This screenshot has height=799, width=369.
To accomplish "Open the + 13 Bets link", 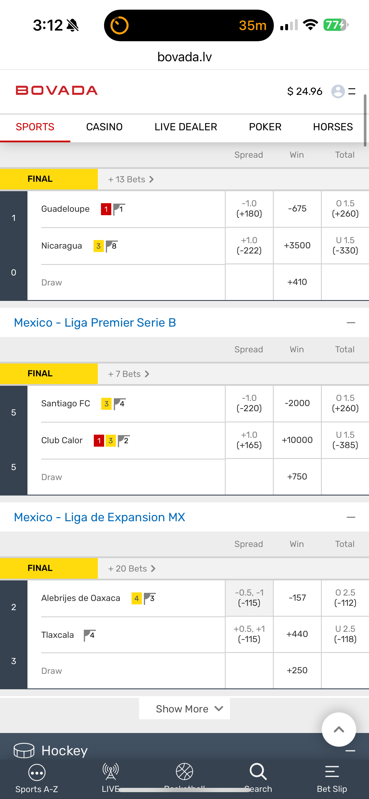I will [x=131, y=179].
